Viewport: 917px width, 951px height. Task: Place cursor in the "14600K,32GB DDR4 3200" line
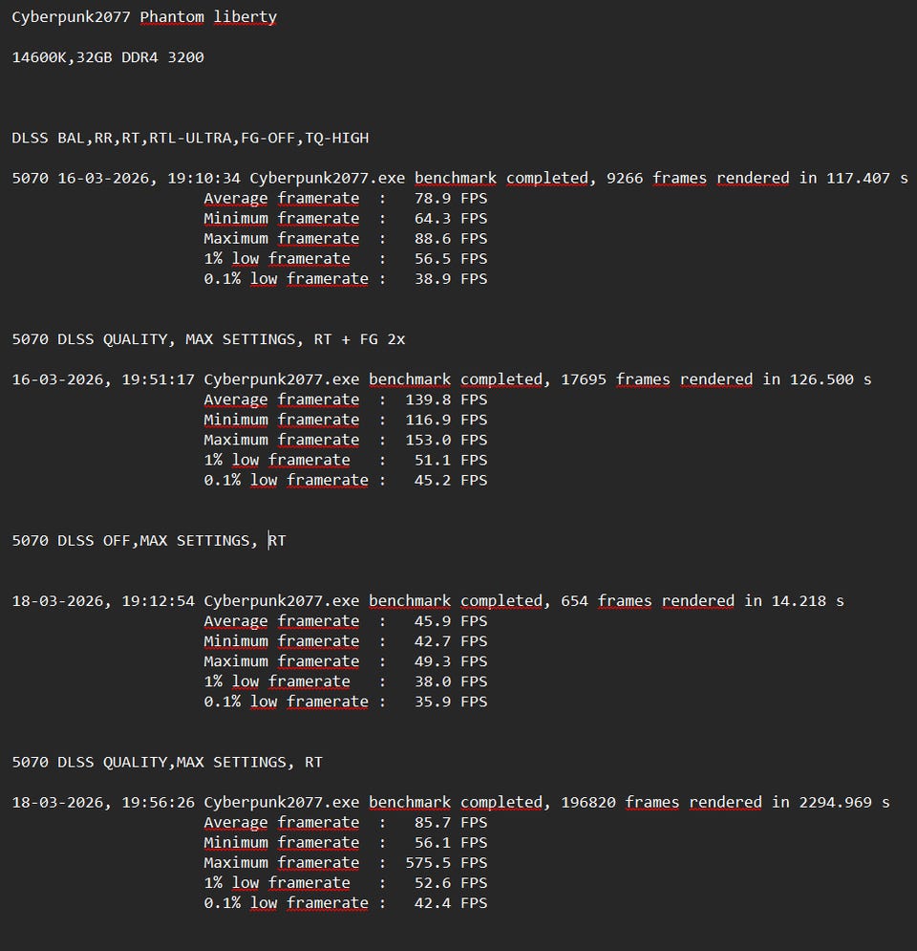[x=107, y=57]
